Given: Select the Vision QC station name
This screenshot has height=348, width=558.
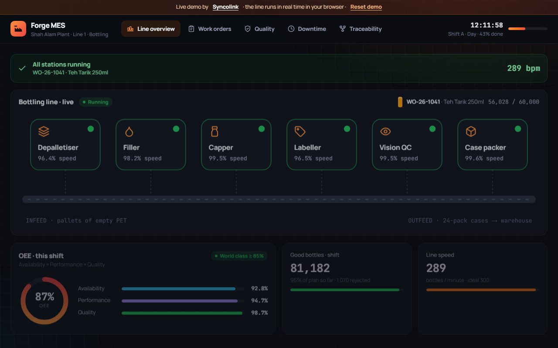Looking at the screenshot, I should pos(396,147).
